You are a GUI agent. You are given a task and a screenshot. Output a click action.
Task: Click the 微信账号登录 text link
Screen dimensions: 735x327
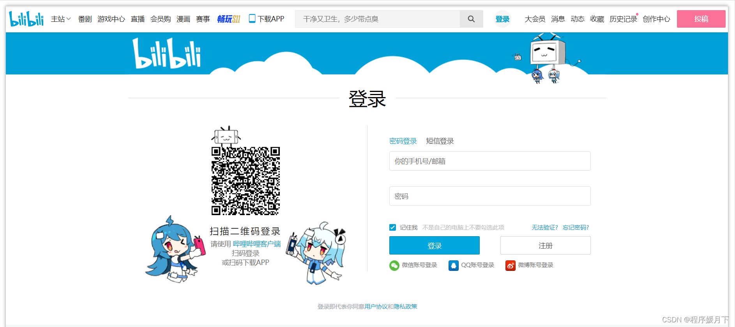[x=419, y=265]
